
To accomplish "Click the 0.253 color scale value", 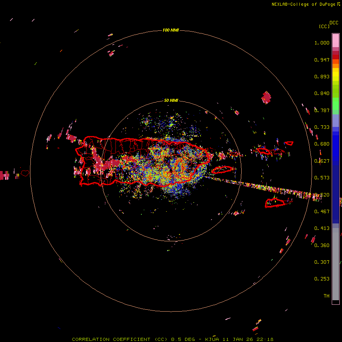I will point(322,279).
